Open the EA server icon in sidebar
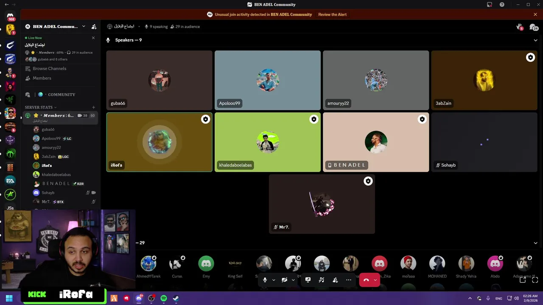Screen dimensions: 543x305 click(10, 181)
